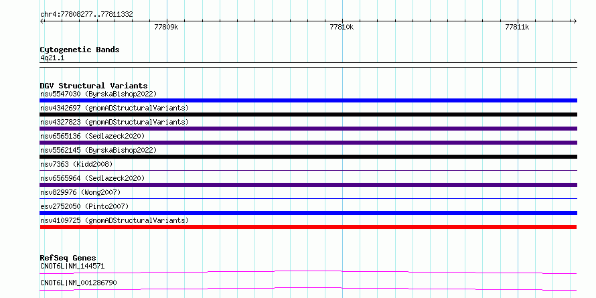Click the thin line under nsv7363
This screenshot has height=298, width=596.
pos(308,170)
